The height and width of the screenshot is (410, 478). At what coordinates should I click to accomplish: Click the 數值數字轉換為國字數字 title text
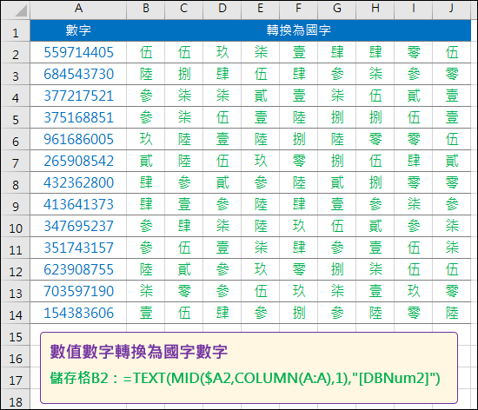tap(139, 352)
